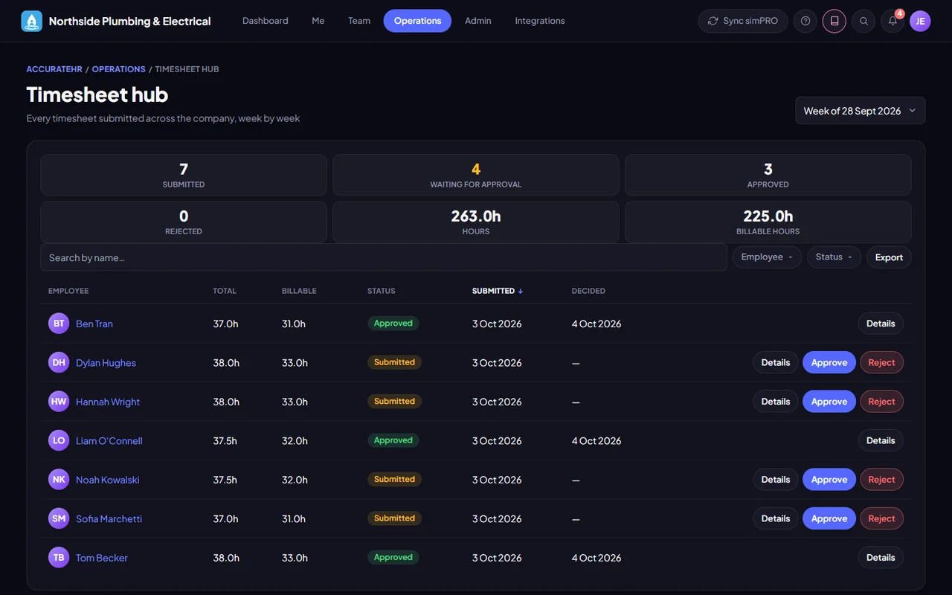952x595 pixels.
Task: Switch to the Team nav item
Action: click(x=359, y=21)
